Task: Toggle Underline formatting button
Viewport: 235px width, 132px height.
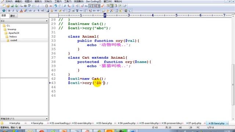Action: tap(17, 11)
